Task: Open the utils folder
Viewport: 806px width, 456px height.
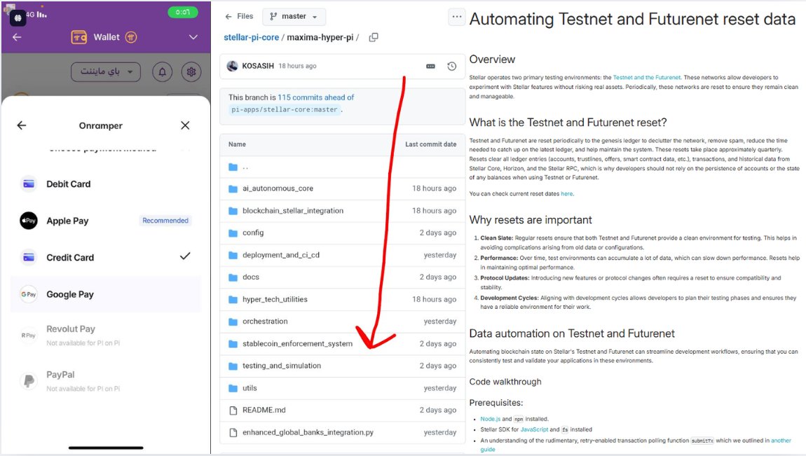Action: 250,388
